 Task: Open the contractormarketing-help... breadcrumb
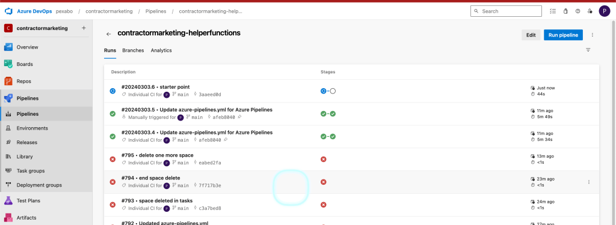pyautogui.click(x=211, y=11)
